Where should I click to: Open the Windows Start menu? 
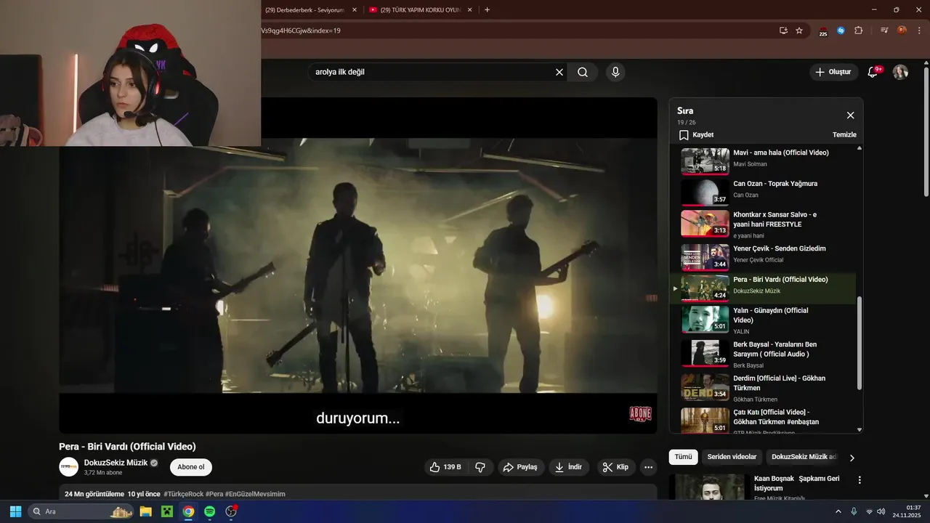tap(15, 511)
